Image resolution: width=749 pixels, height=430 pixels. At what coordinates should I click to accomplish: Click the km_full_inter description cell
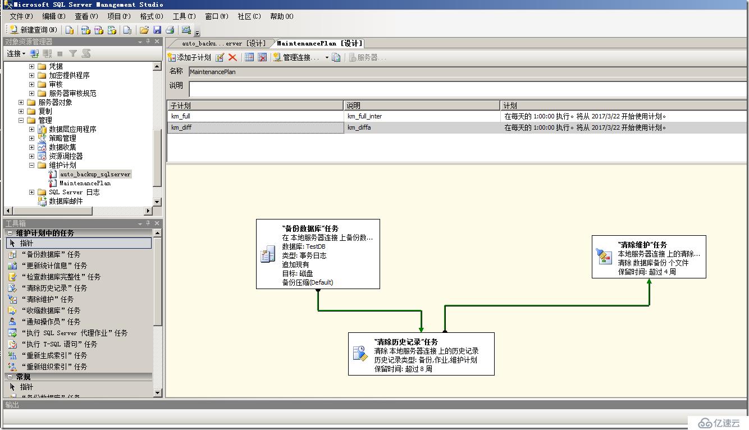[x=422, y=116]
